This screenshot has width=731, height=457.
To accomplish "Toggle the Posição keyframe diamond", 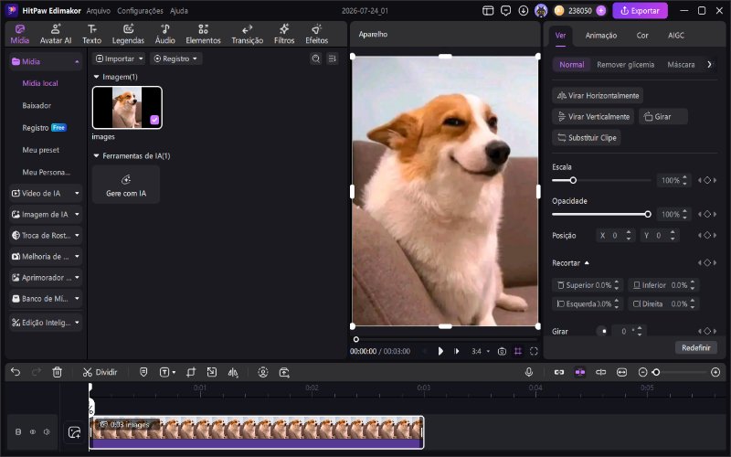I will click(x=707, y=236).
